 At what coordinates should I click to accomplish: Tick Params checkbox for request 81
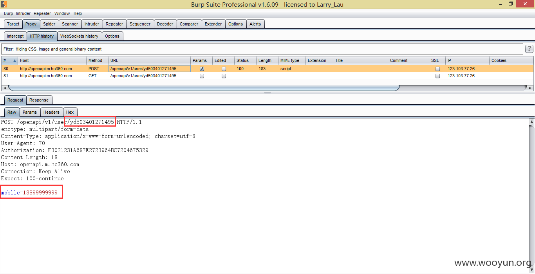point(202,76)
